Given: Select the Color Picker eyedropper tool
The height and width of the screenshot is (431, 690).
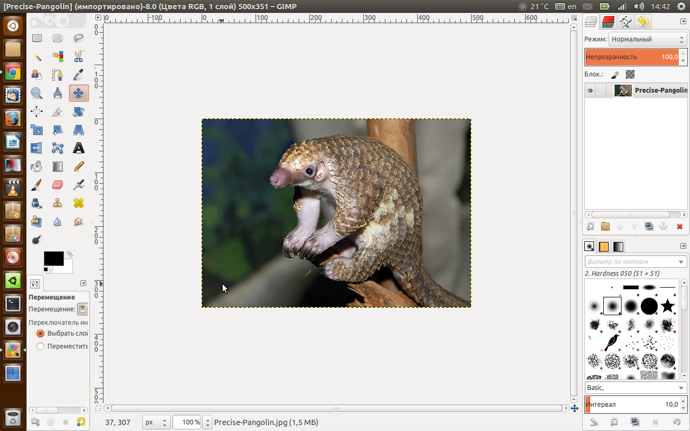Looking at the screenshot, I should [x=79, y=75].
